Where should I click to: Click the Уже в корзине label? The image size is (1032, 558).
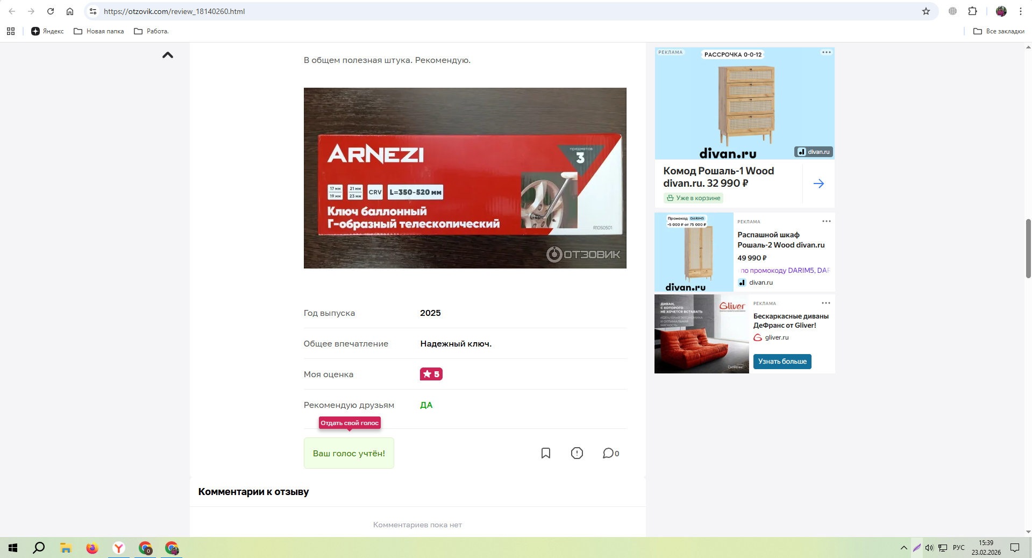click(x=693, y=198)
